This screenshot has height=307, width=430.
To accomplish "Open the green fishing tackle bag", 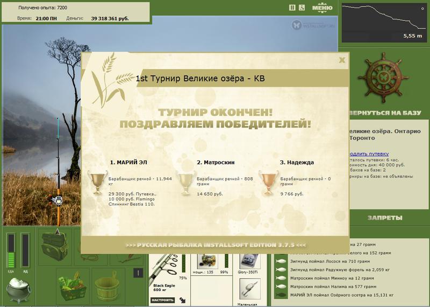I will click(55, 246).
